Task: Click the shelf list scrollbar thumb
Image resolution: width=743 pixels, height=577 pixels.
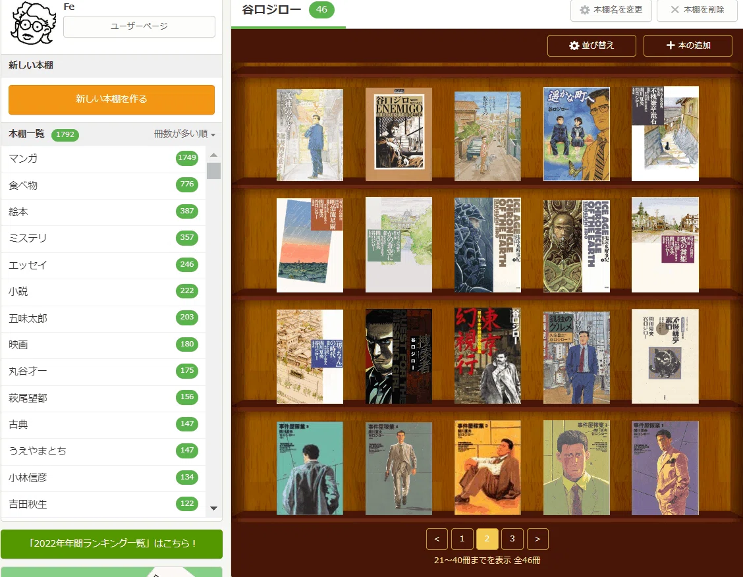Action: [x=213, y=171]
